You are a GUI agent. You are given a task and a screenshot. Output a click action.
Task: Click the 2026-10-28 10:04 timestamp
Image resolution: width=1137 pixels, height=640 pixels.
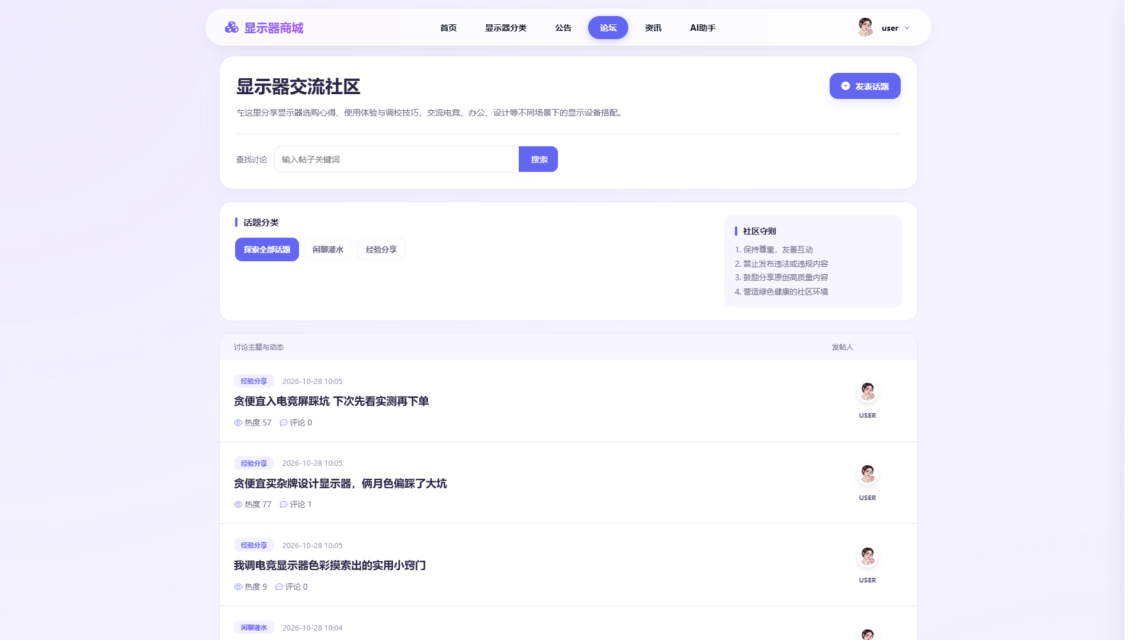click(312, 628)
